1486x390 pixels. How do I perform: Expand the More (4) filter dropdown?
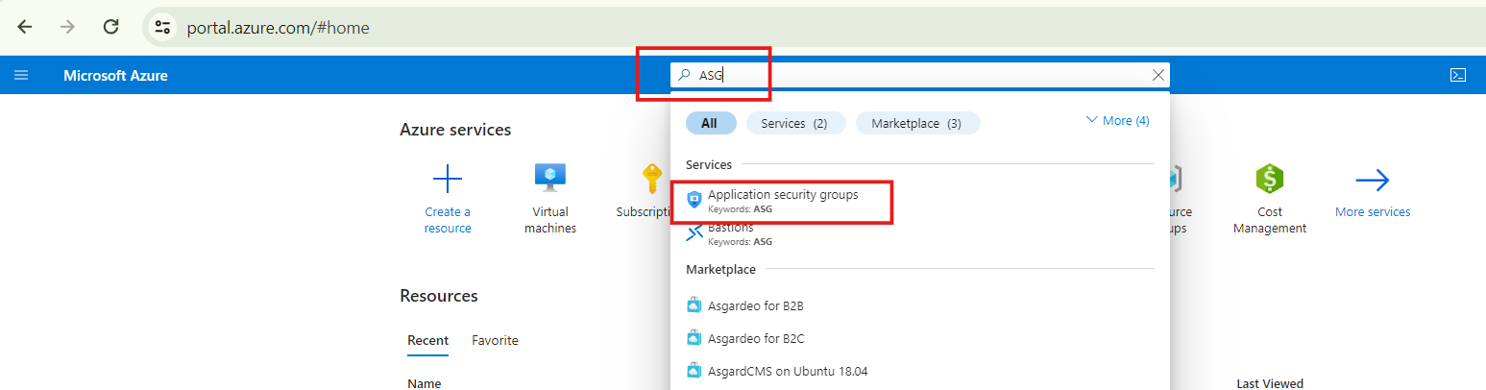coord(1117,121)
